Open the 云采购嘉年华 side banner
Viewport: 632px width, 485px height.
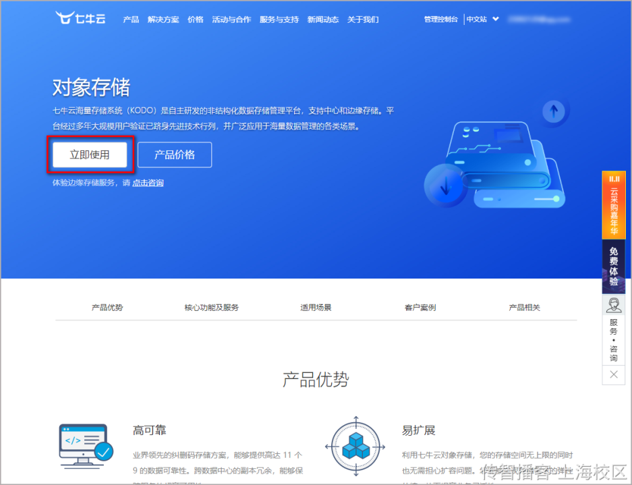[614, 205]
